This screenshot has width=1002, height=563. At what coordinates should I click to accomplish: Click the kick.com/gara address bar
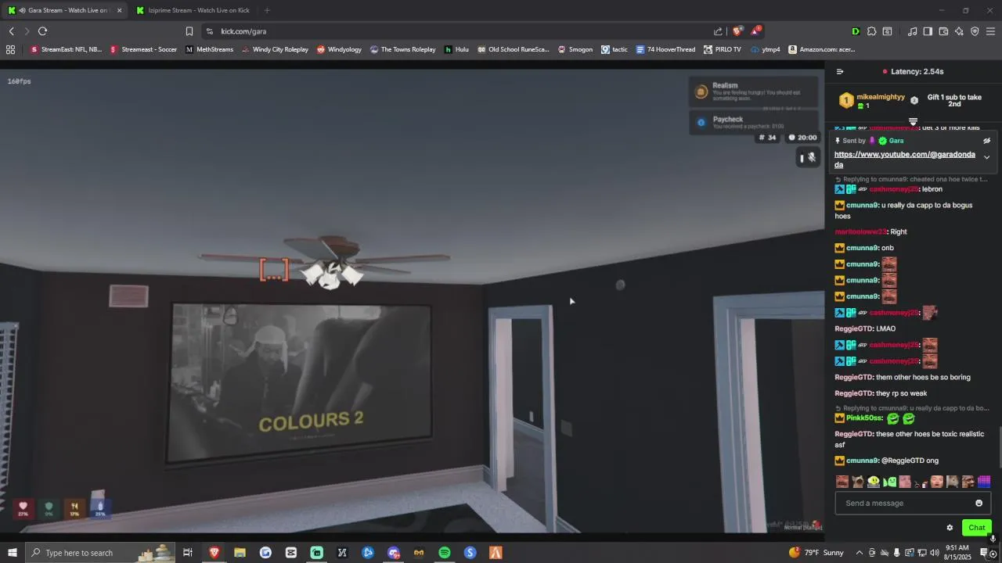(462, 31)
